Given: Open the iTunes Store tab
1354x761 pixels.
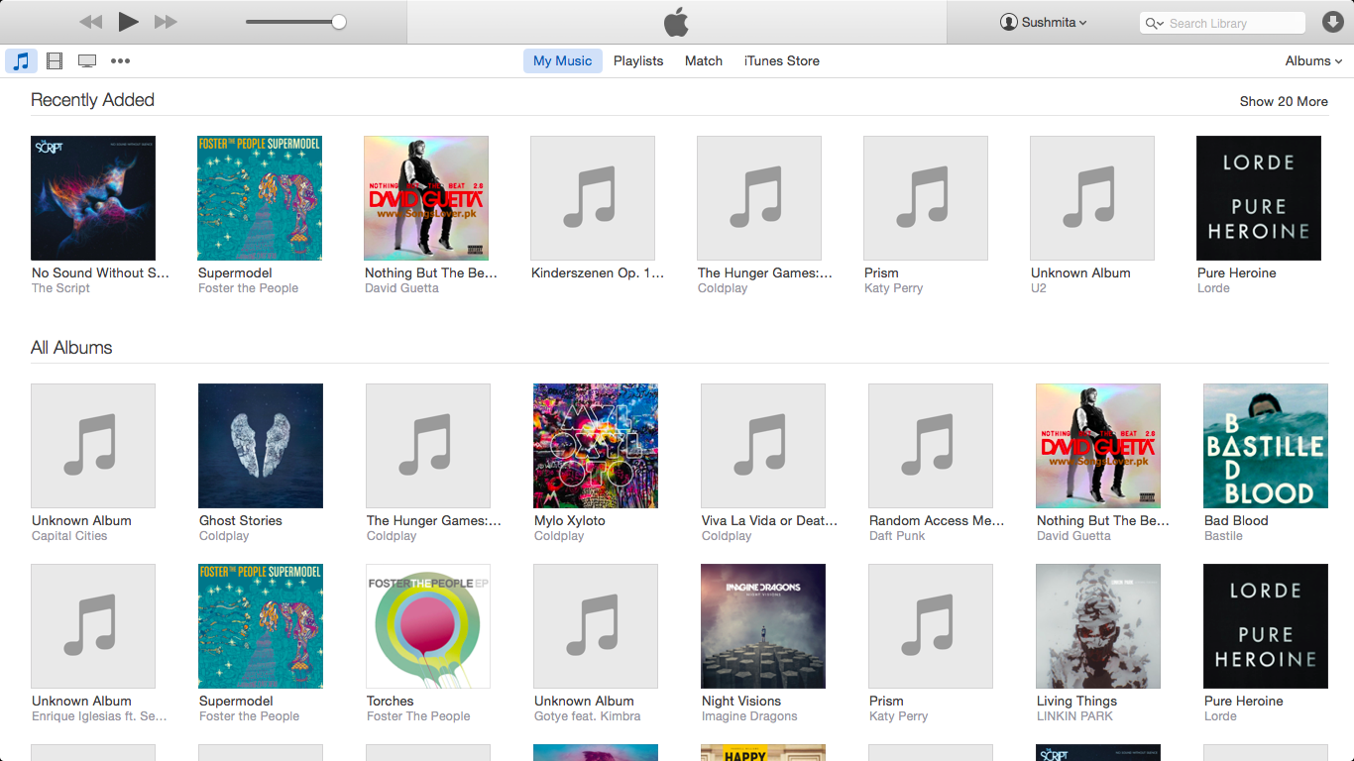Looking at the screenshot, I should (782, 60).
